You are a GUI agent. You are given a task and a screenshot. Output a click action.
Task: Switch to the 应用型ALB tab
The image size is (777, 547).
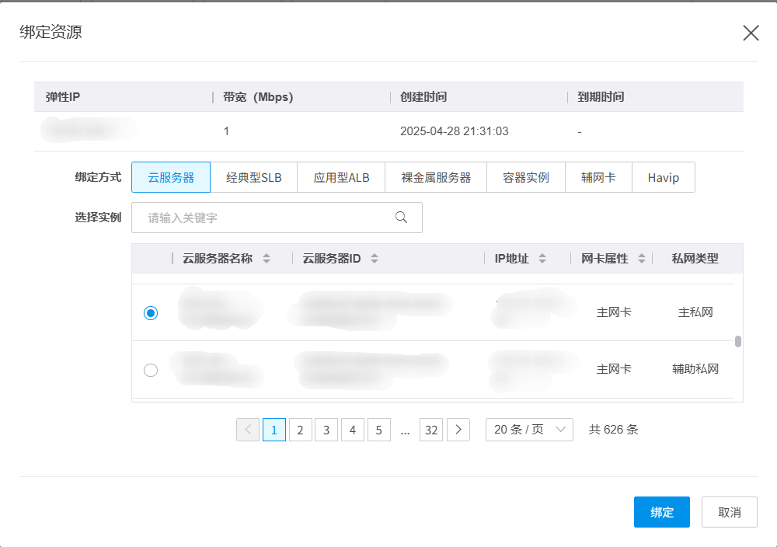pyautogui.click(x=341, y=177)
